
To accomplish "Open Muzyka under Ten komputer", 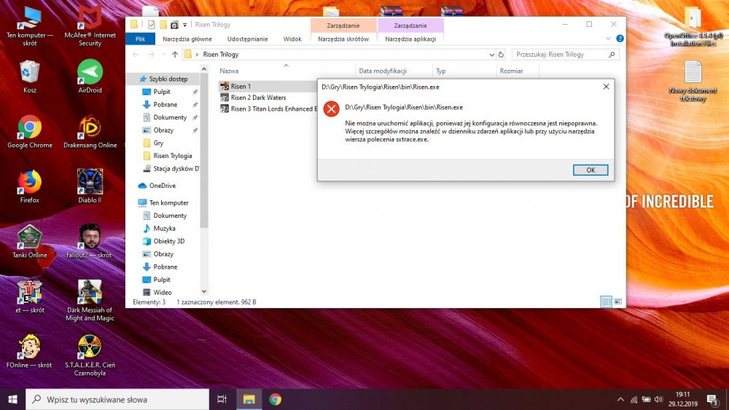I will (163, 229).
